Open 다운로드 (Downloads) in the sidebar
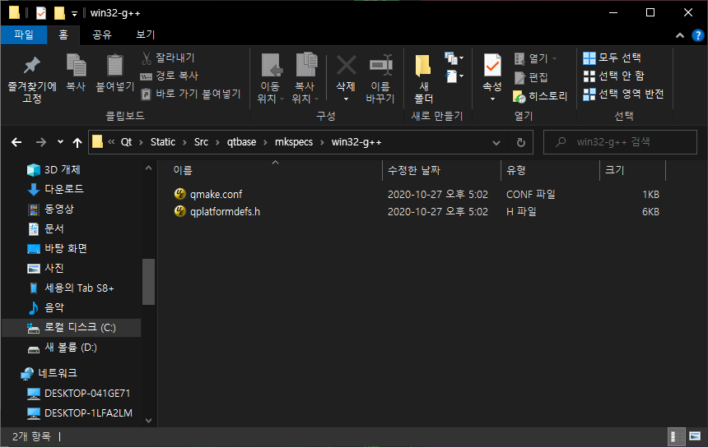Viewport: 708px width, 447px height. pos(55,189)
